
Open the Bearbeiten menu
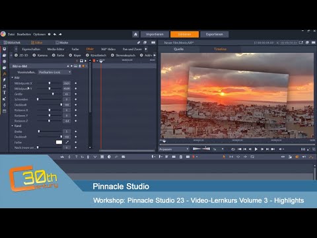24,34
